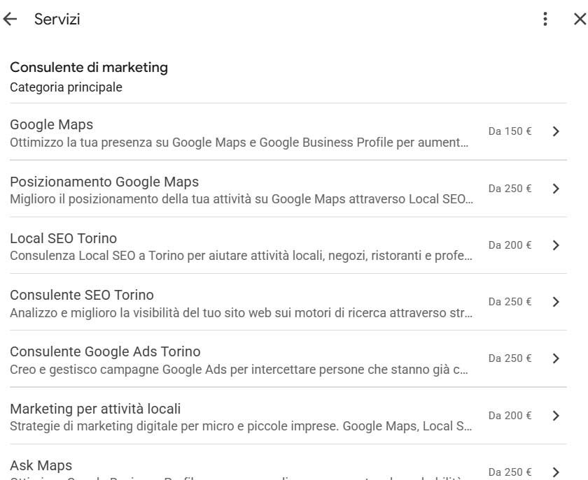Click the Da 250 € price of Ask Maps

(510, 472)
